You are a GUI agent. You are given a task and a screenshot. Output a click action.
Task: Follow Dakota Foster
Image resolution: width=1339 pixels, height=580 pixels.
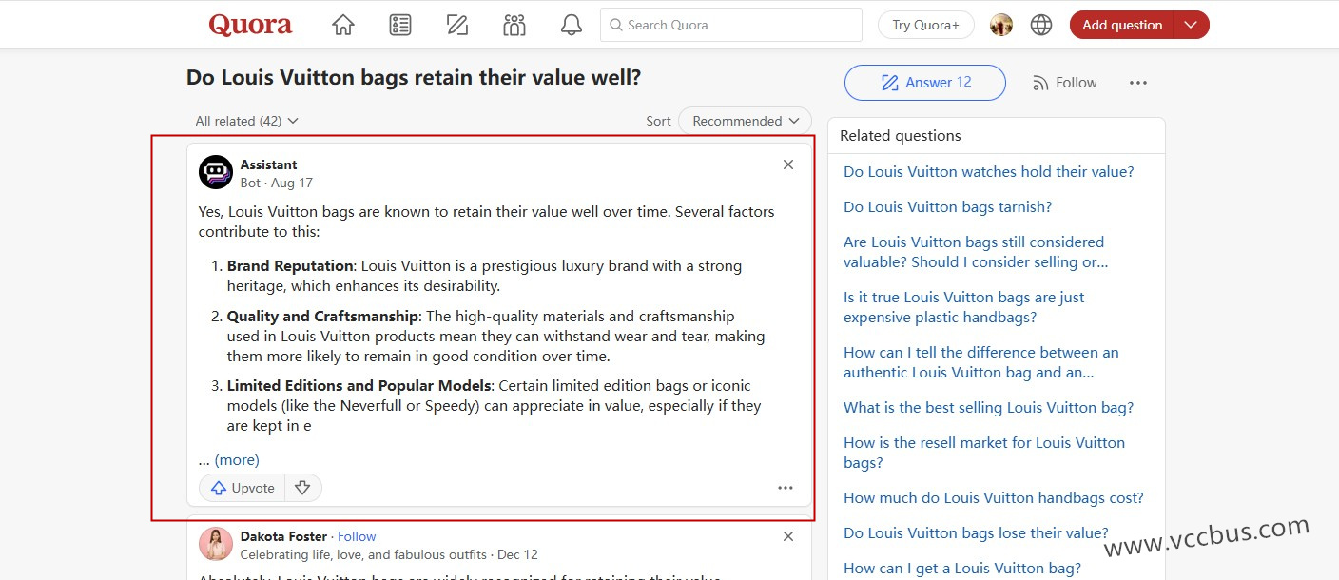(357, 536)
